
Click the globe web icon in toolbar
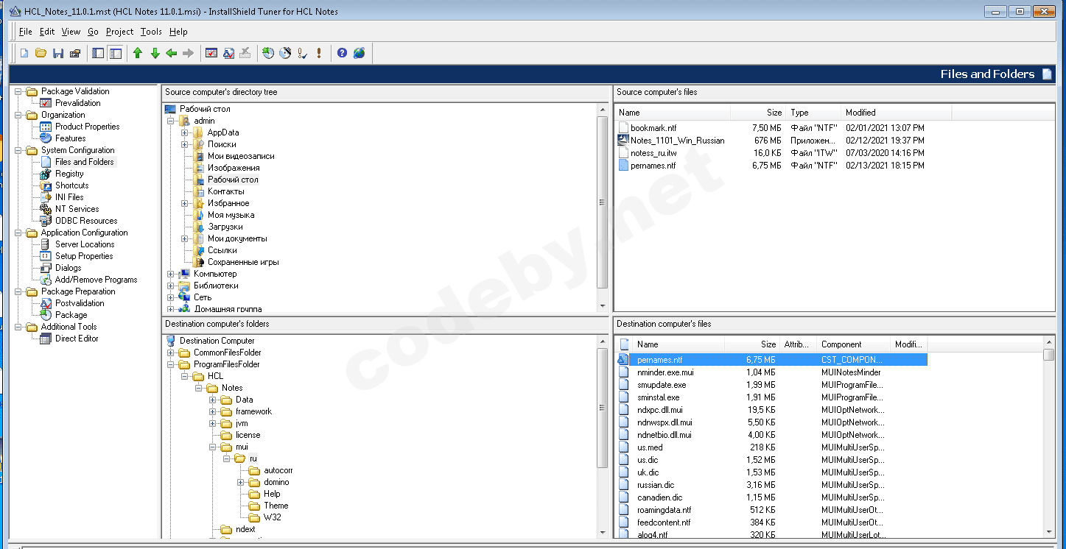pyautogui.click(x=359, y=53)
